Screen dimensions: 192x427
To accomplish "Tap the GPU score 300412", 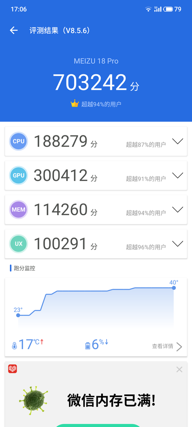I will click(x=61, y=175).
